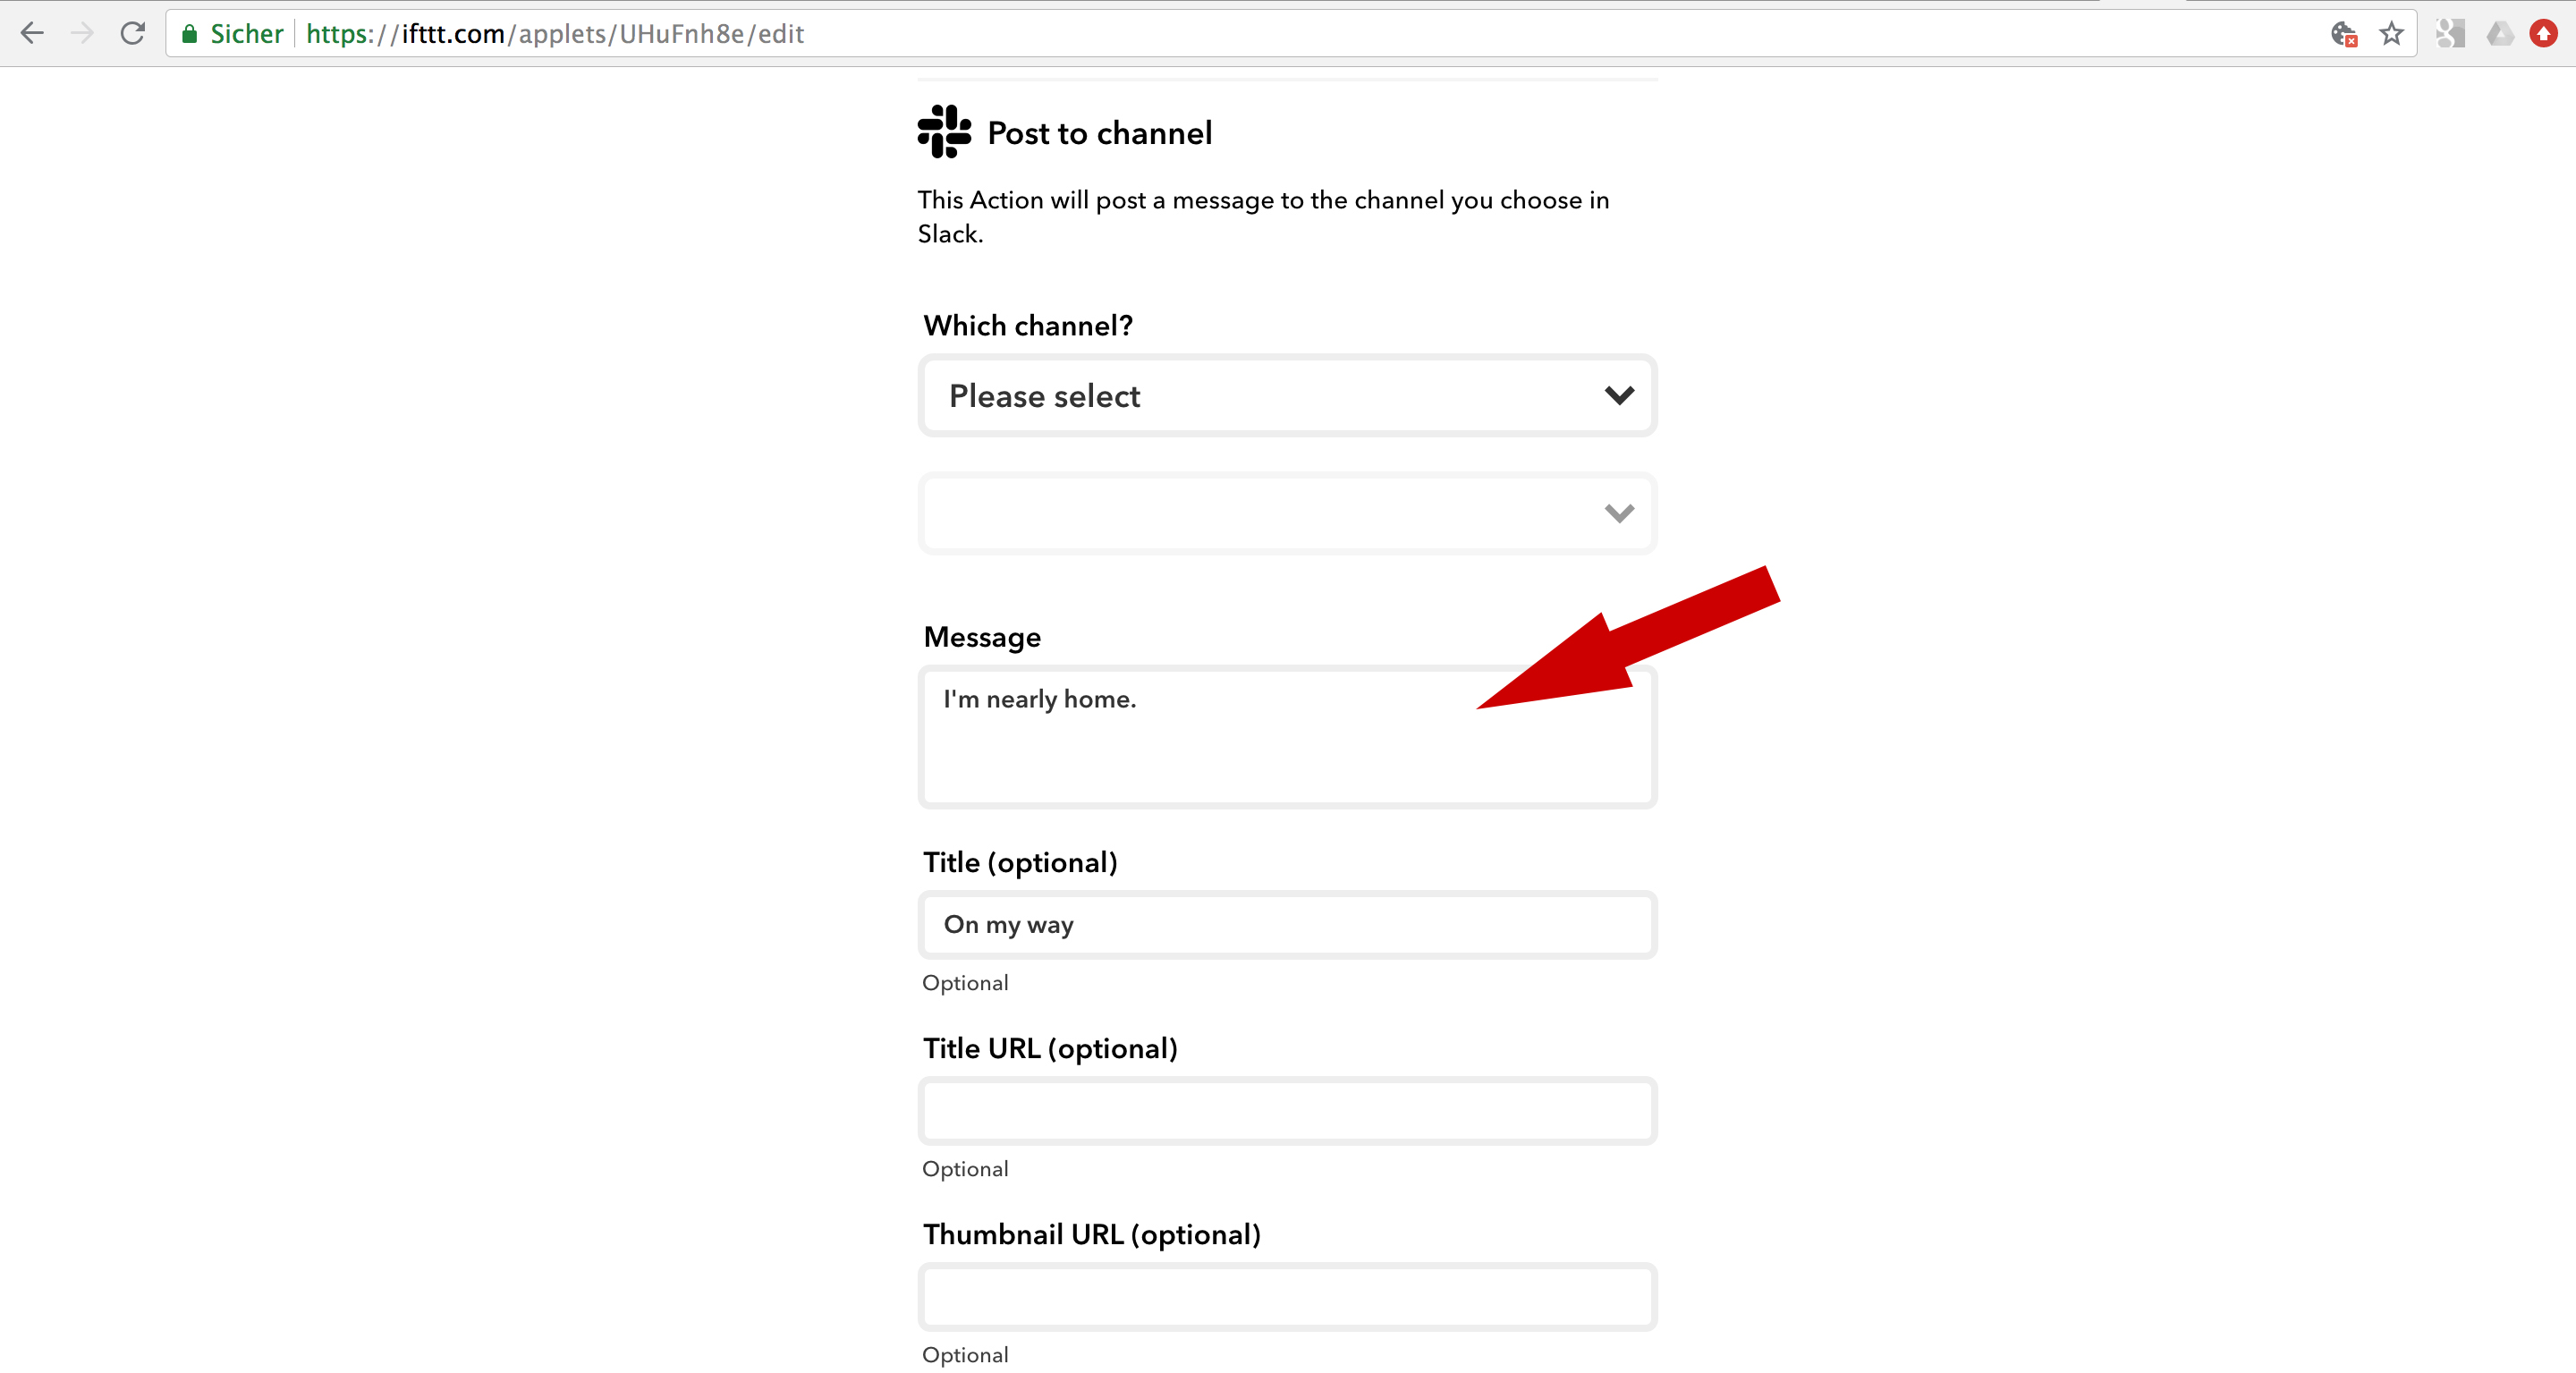This screenshot has width=2576, height=1373.
Task: Click the Title field containing 'On my way'
Action: 1286,925
